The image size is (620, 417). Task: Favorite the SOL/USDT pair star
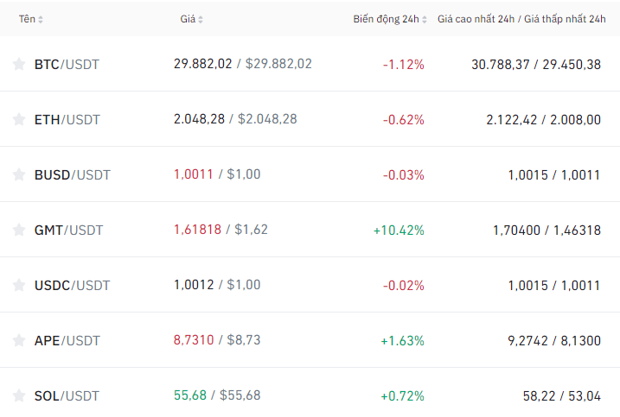(18, 395)
